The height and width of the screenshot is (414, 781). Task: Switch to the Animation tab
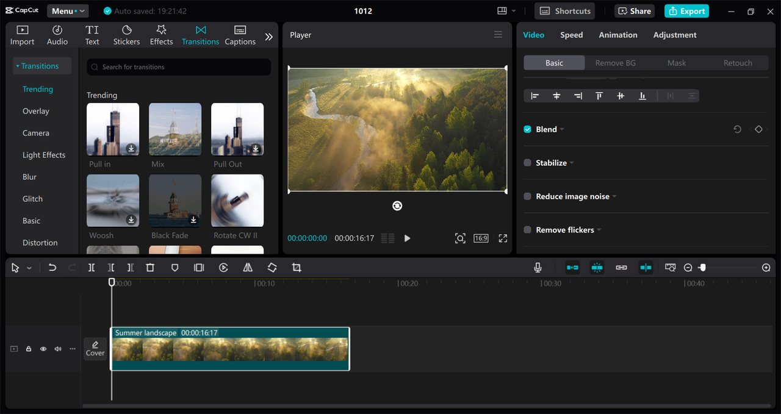618,35
